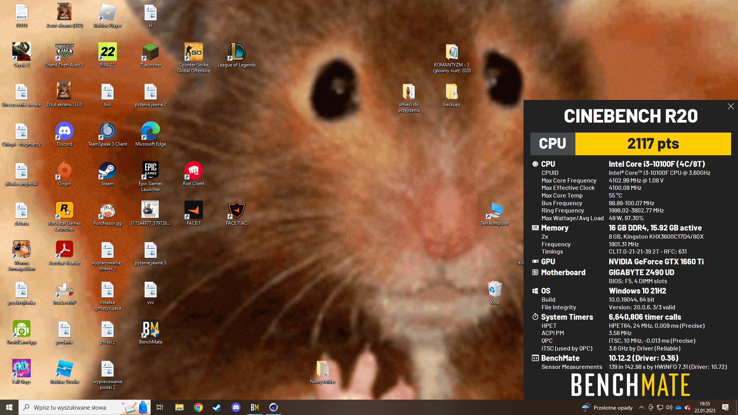Open the Przelotne opady weather widget

tap(607, 407)
